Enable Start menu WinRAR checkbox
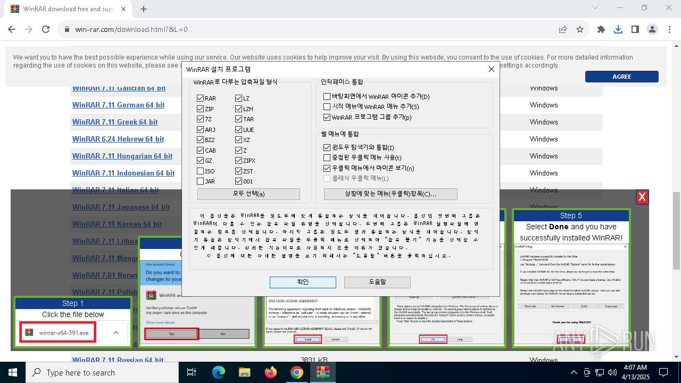Screen dimensions: 681x383 [x=327, y=107]
